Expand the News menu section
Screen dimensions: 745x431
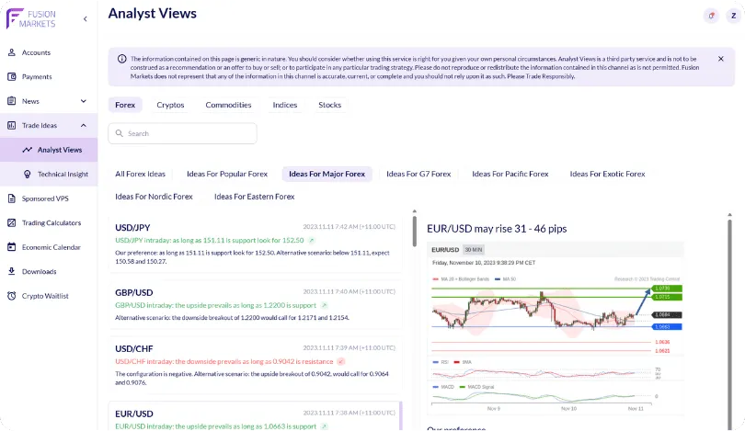(x=83, y=101)
